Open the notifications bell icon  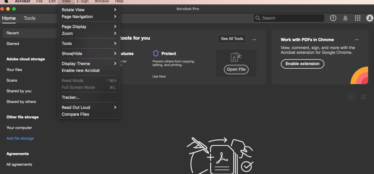[345, 18]
